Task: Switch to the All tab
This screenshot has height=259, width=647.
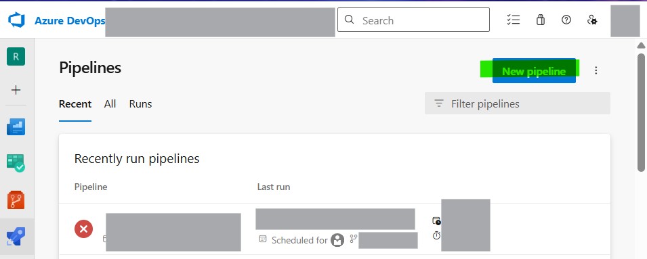Action: [x=110, y=104]
